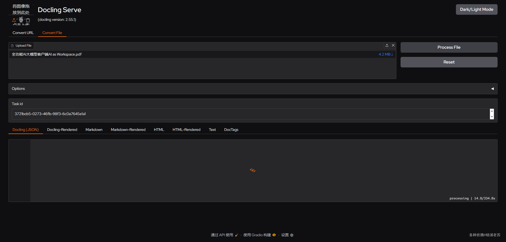Open the DocTags tab
506x242 pixels.
click(x=231, y=130)
